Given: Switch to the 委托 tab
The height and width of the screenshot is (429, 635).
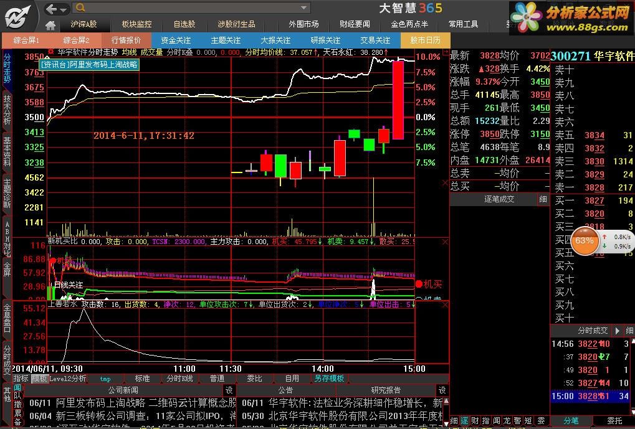Looking at the screenshot, I should (x=614, y=422).
